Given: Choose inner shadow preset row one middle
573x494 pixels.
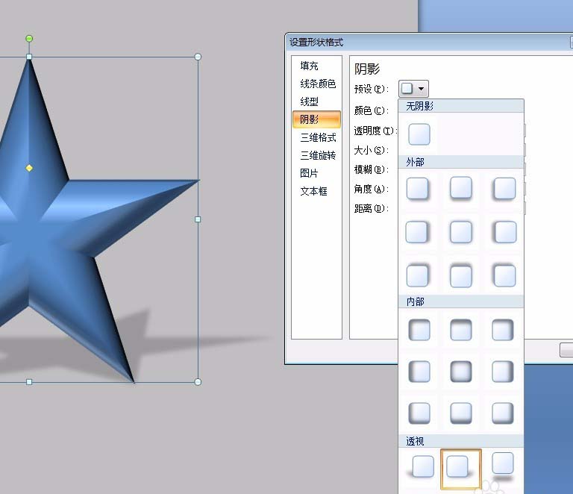Looking at the screenshot, I should click(461, 330).
